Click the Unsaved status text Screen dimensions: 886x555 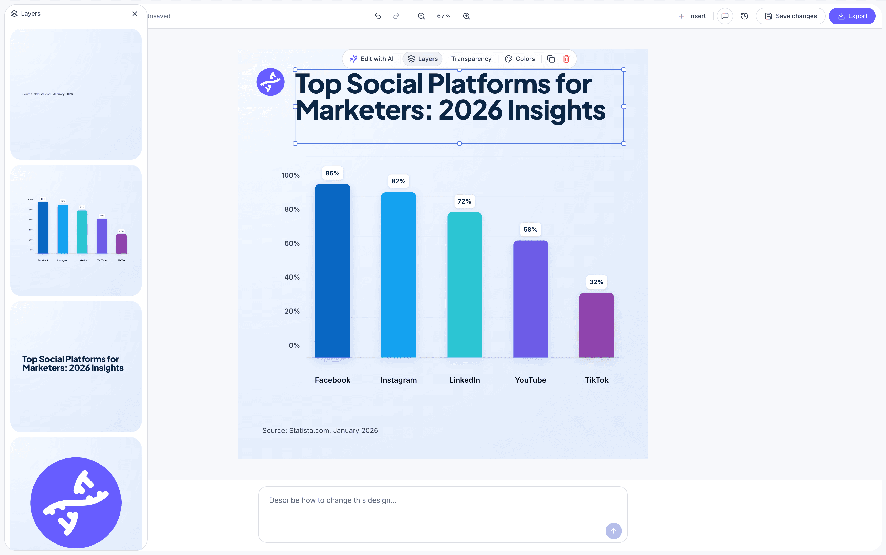click(159, 16)
